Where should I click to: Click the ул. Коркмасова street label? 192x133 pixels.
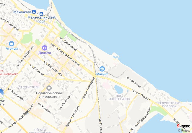coord(53,68)
